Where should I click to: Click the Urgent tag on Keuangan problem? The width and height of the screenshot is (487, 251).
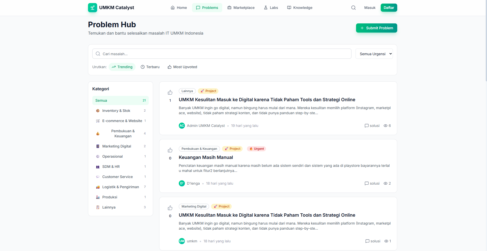[256, 149]
